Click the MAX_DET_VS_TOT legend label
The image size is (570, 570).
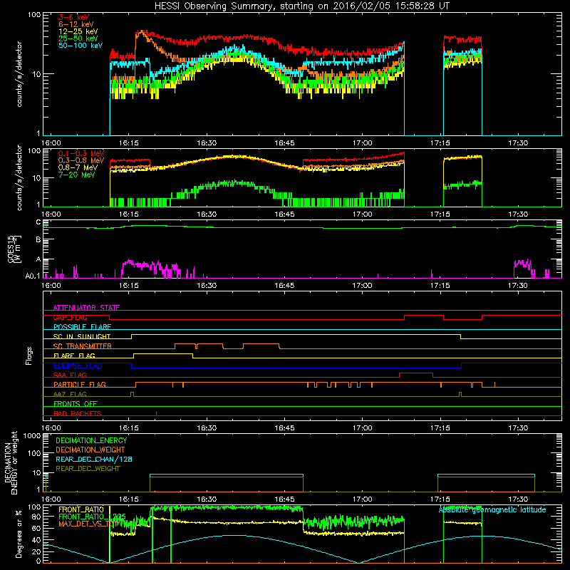pos(88,524)
